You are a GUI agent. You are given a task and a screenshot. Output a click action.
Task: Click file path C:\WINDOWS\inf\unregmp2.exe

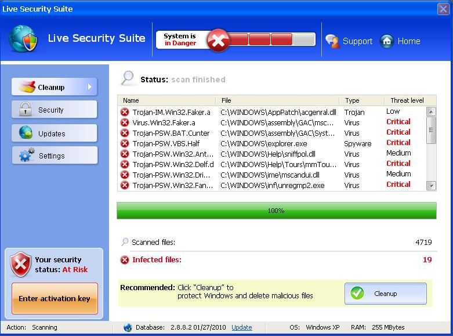tap(273, 185)
